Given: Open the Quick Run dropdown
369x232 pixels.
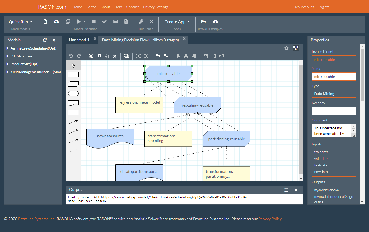Looking at the screenshot, I should pos(21,22).
